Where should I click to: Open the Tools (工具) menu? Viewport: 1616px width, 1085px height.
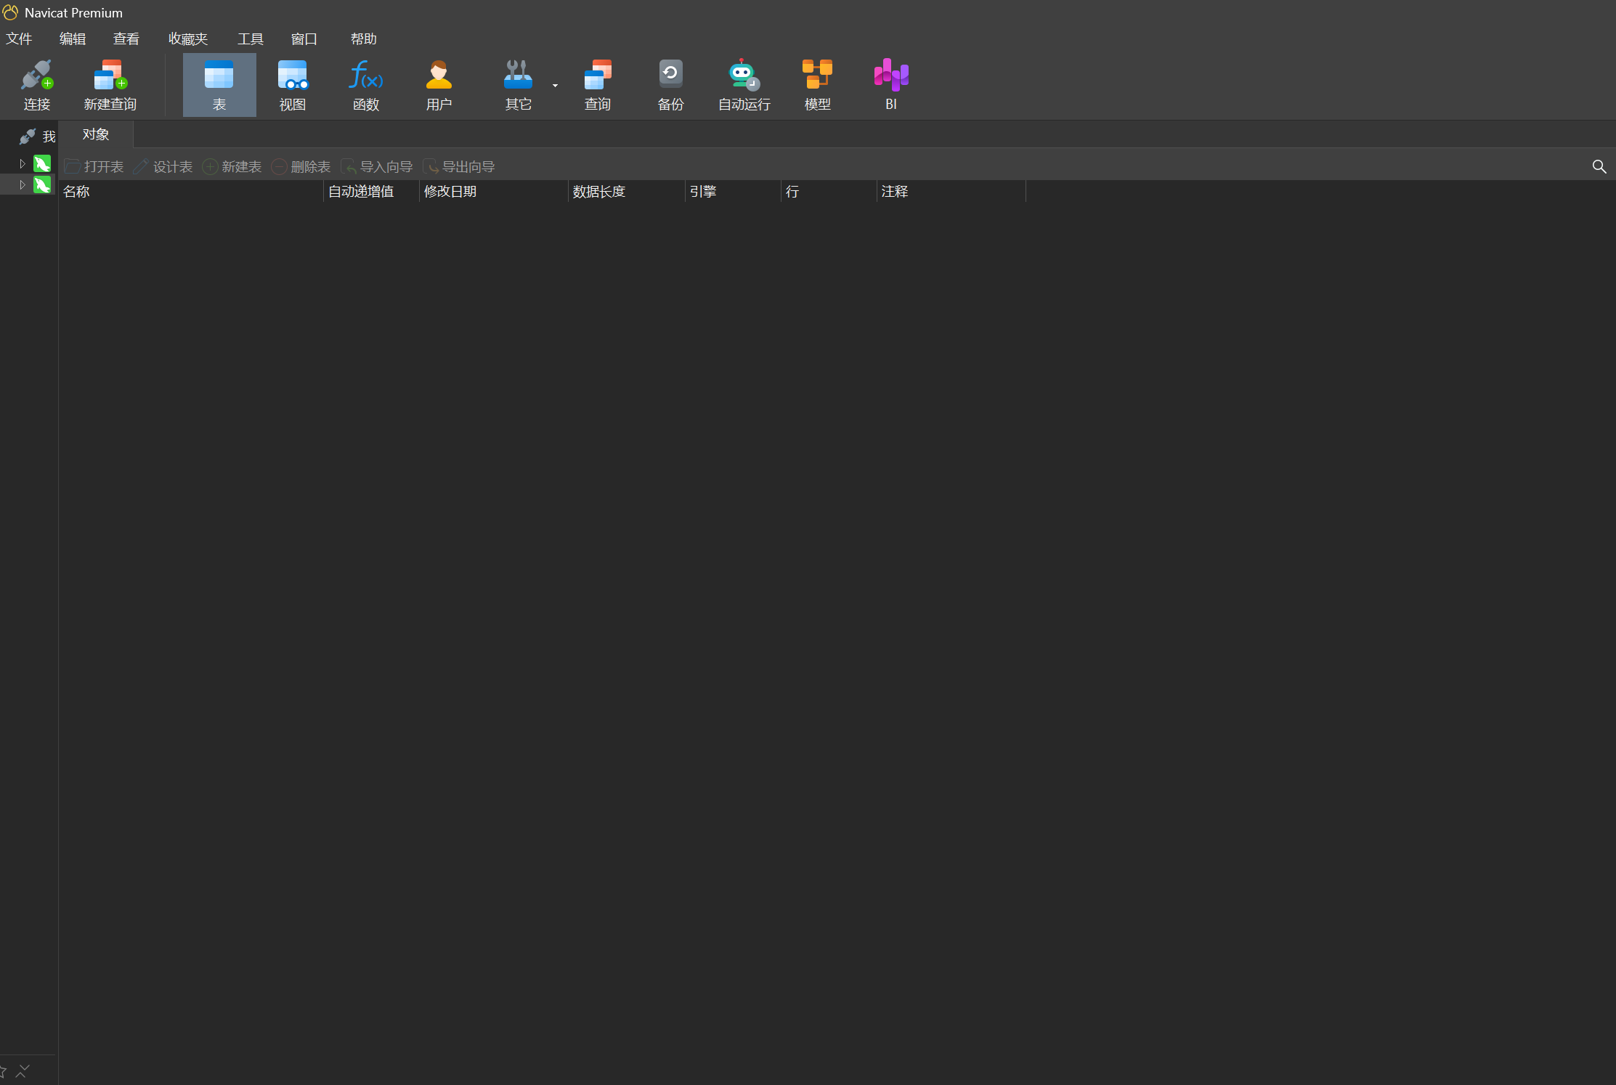pos(250,39)
